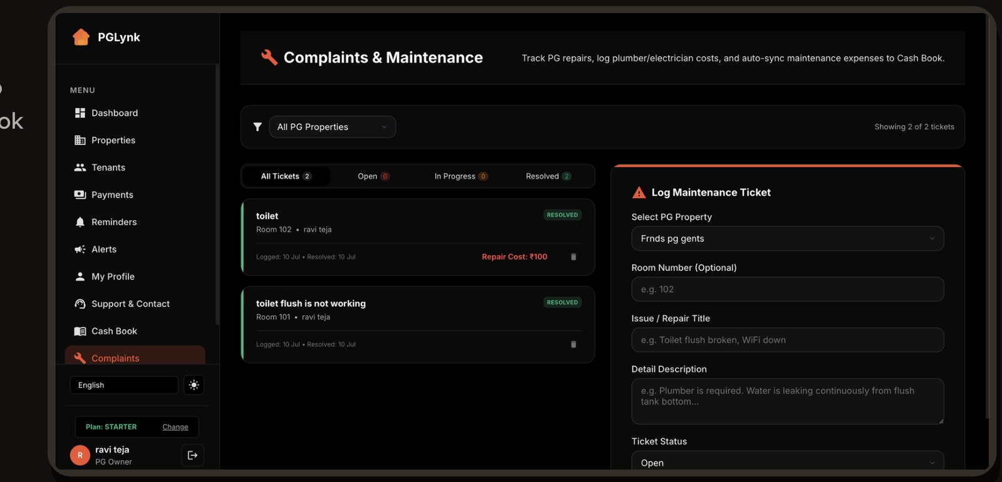Switch to the Open tickets tab

[x=373, y=176]
